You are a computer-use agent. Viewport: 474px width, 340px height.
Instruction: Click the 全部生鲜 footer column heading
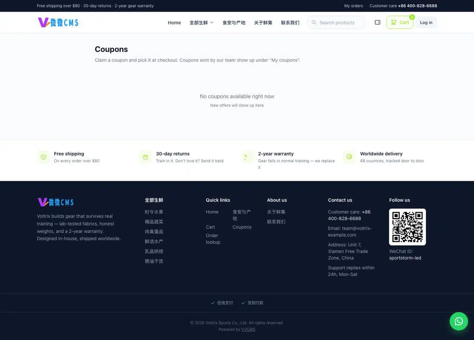point(154,200)
